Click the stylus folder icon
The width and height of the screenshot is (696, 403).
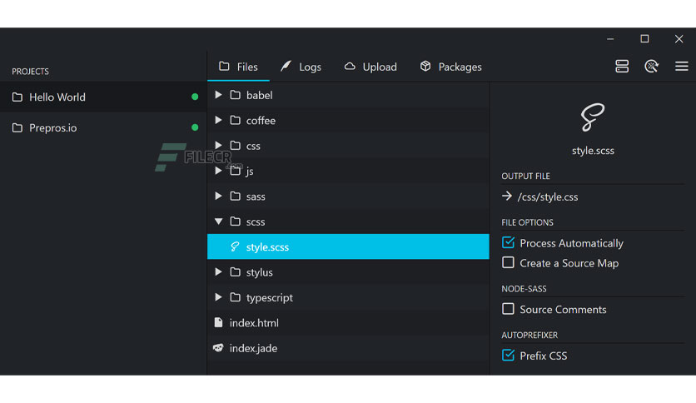236,272
